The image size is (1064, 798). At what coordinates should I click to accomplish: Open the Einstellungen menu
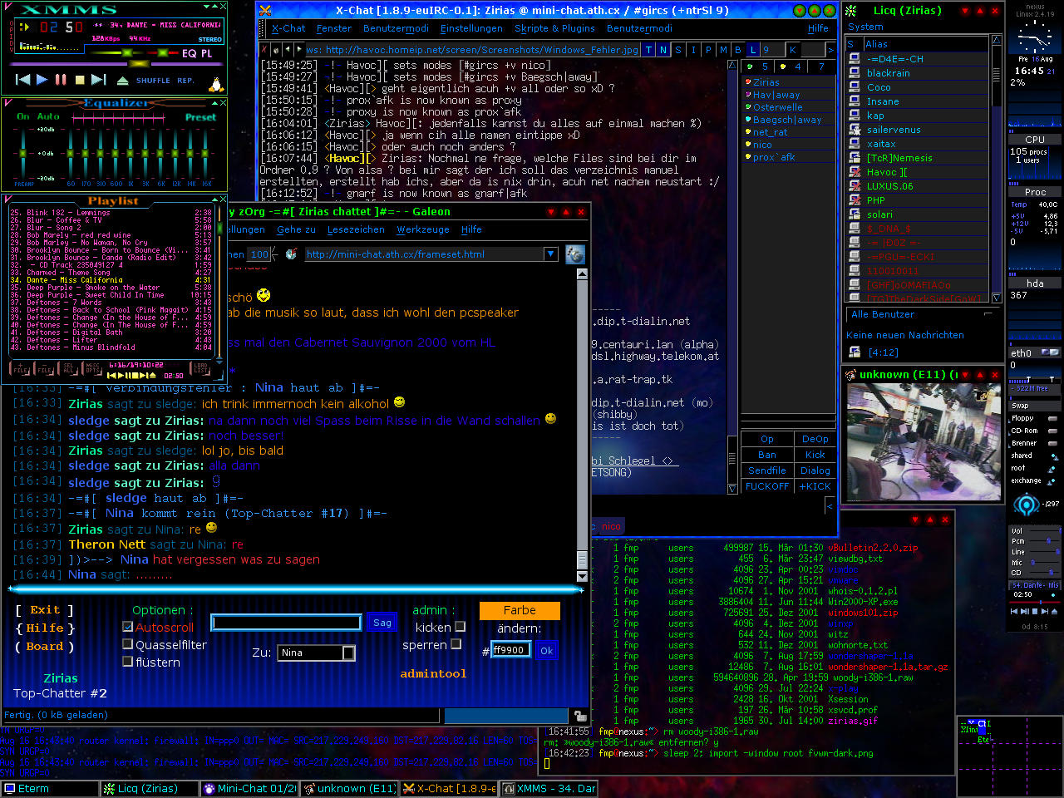coord(470,28)
